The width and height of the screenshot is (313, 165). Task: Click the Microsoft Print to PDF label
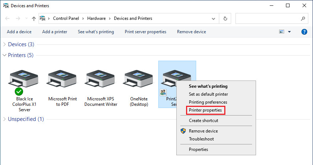click(x=62, y=102)
